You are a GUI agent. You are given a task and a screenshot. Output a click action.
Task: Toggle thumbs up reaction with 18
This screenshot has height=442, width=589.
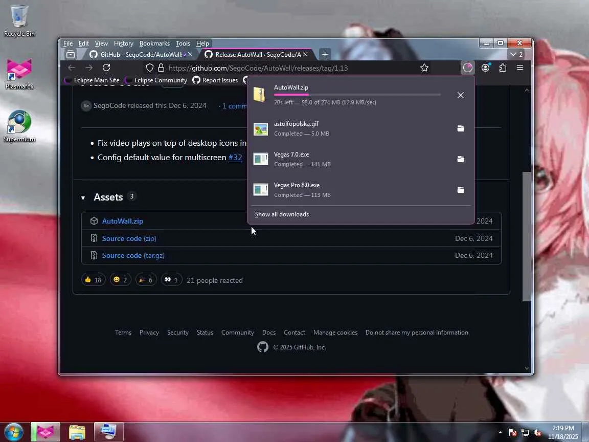(x=93, y=280)
